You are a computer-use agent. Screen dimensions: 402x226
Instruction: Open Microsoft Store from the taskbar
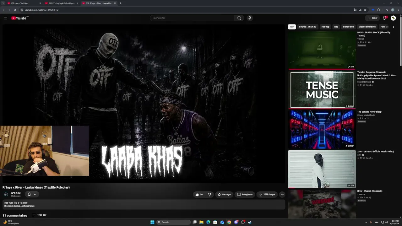[215, 222]
